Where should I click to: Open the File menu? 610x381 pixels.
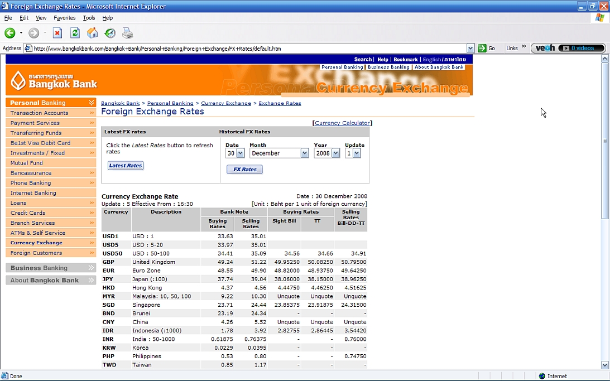click(x=8, y=18)
